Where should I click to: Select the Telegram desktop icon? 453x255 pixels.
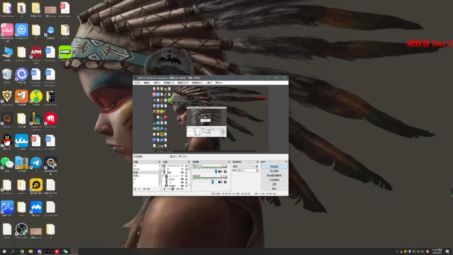tap(36, 164)
